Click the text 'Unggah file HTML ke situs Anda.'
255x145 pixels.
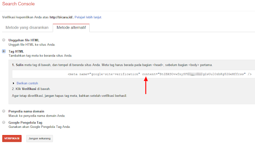coord(32,45)
